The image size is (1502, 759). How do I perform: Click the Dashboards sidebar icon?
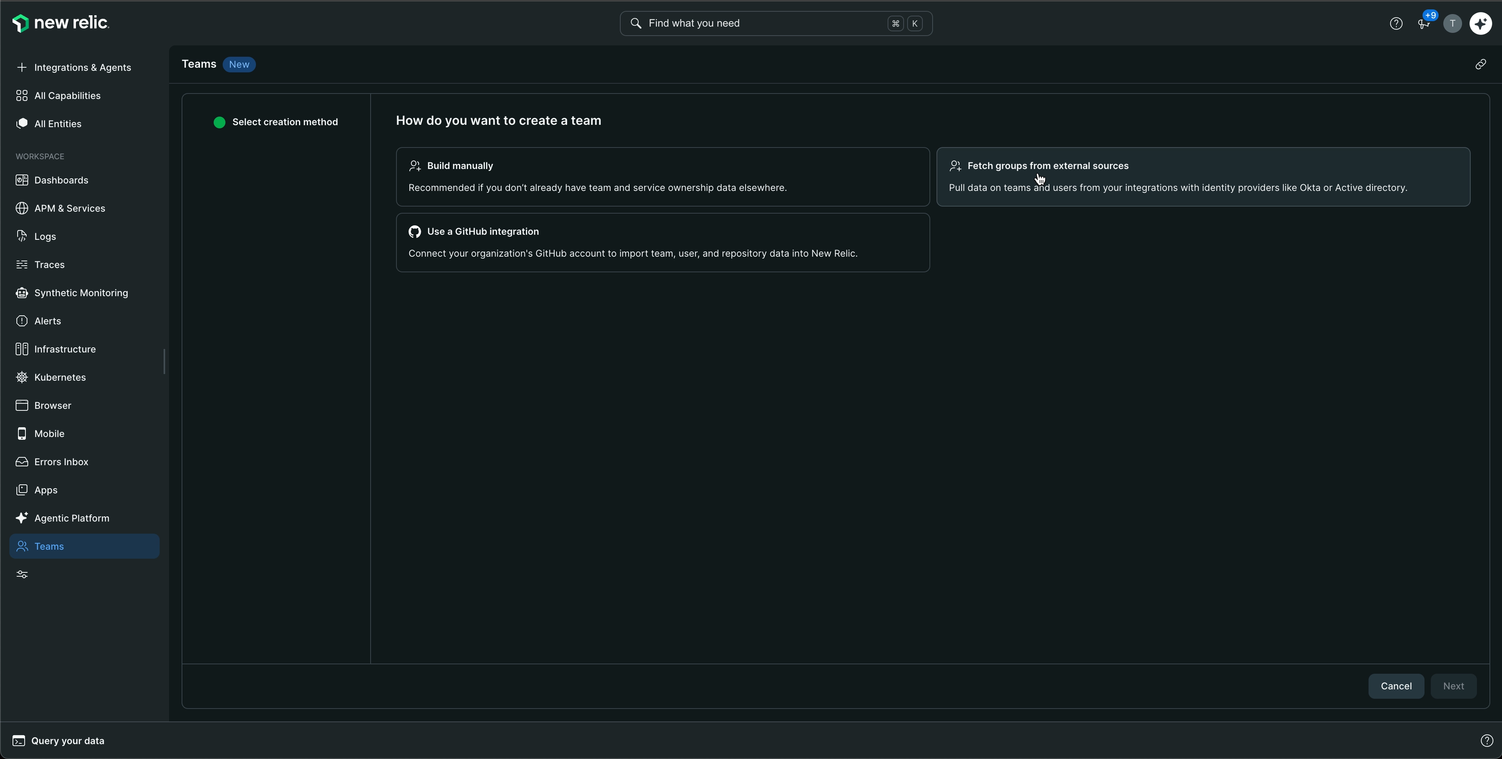coord(22,180)
